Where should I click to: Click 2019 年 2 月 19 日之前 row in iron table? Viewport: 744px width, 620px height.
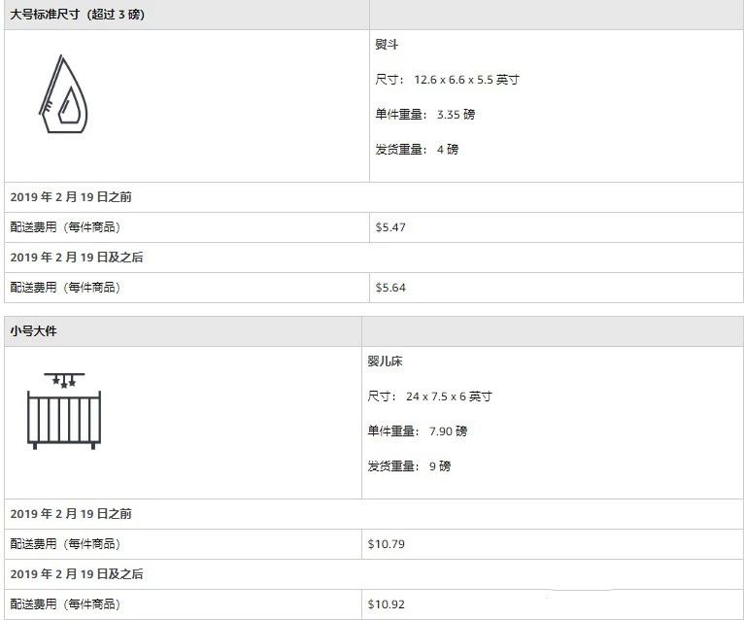tap(71, 197)
